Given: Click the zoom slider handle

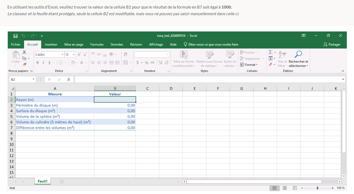Looking at the screenshot, I should tap(317, 188).
